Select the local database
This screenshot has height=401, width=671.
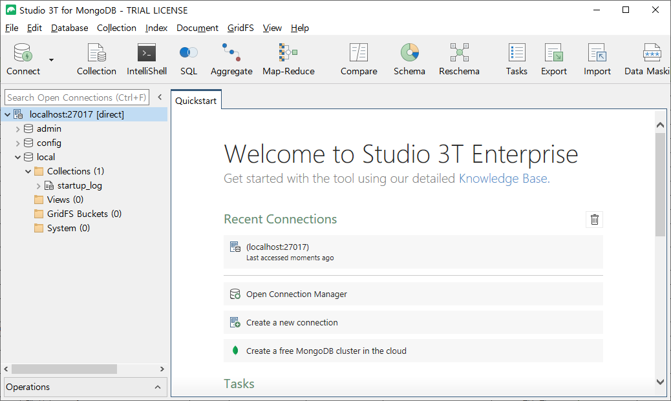coord(46,157)
